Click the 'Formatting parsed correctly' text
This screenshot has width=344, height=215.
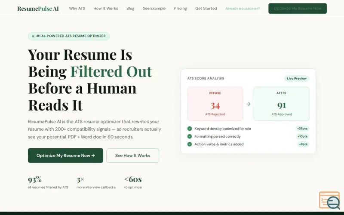pyautogui.click(x=218, y=136)
